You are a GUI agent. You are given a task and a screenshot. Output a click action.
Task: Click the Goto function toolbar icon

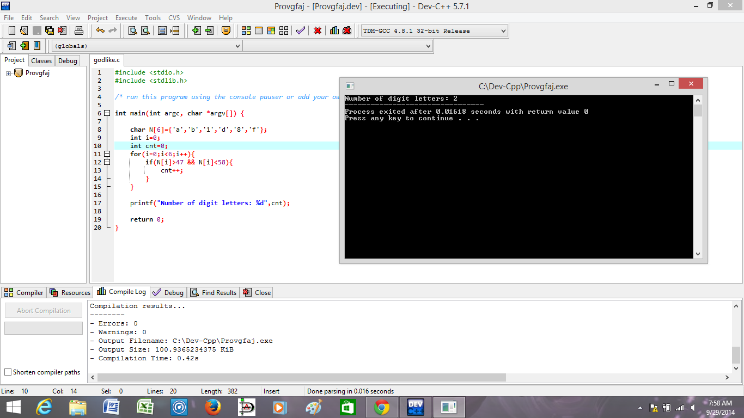point(162,30)
